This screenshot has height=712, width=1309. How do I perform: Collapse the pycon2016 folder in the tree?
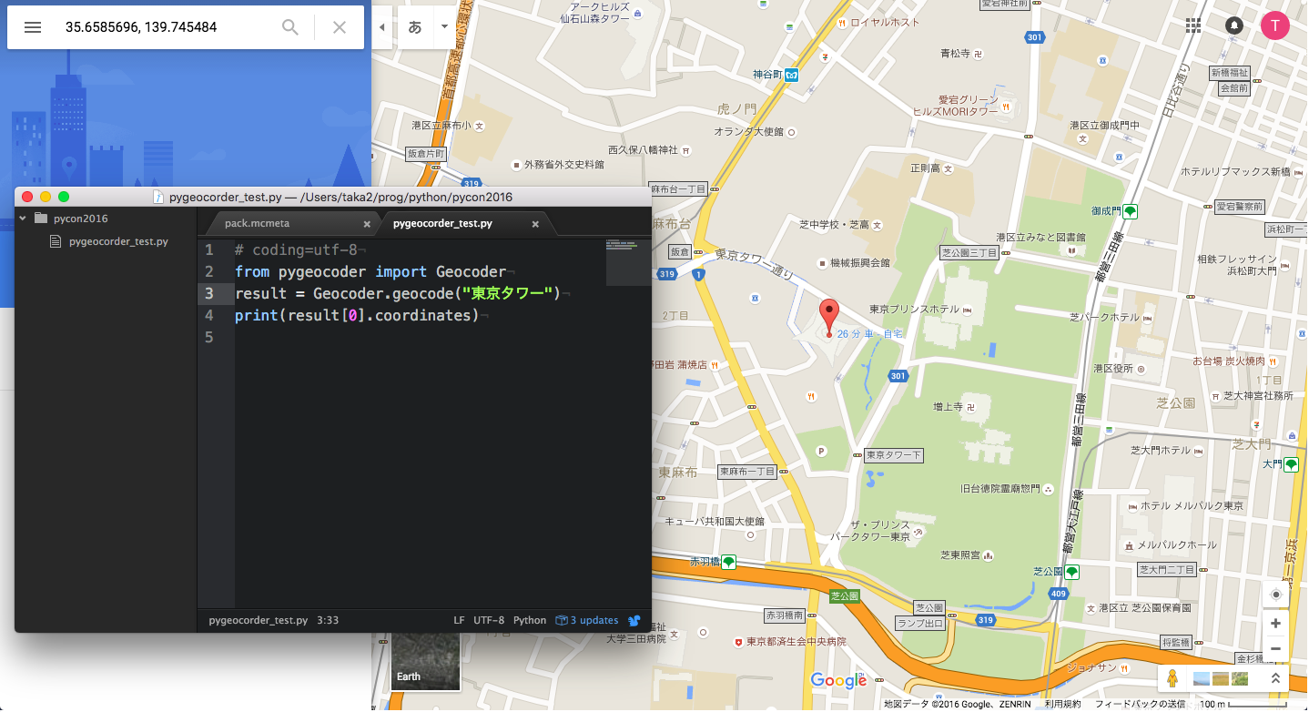tap(25, 219)
